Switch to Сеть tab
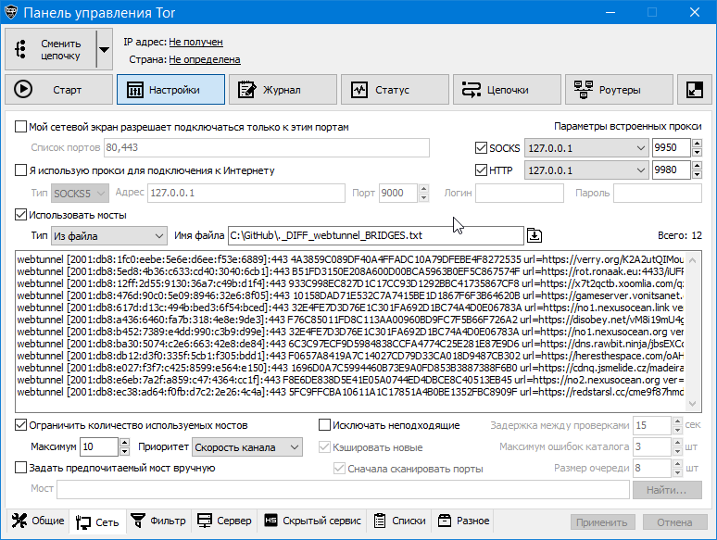This screenshot has height=540, width=717. 97,521
